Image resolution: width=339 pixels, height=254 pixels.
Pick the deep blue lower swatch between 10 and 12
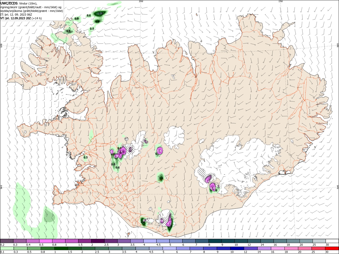(237, 248)
